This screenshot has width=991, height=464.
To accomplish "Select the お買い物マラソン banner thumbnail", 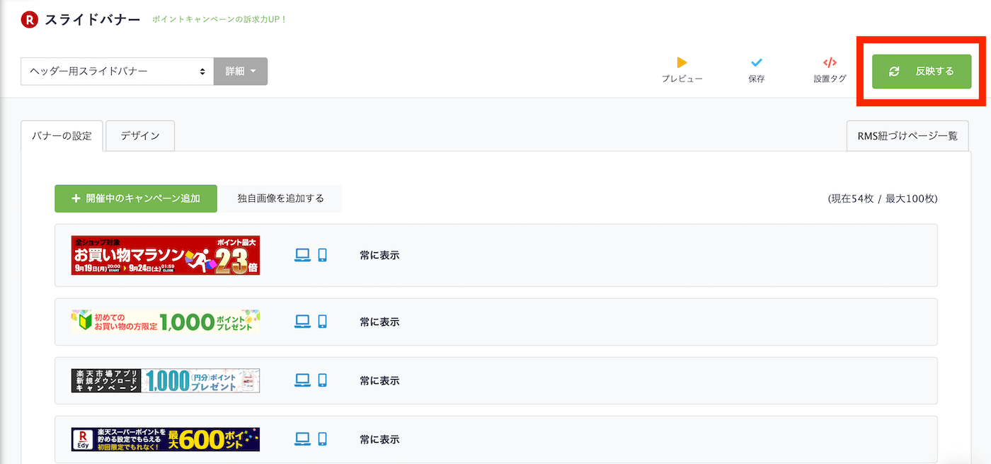I will click(166, 255).
